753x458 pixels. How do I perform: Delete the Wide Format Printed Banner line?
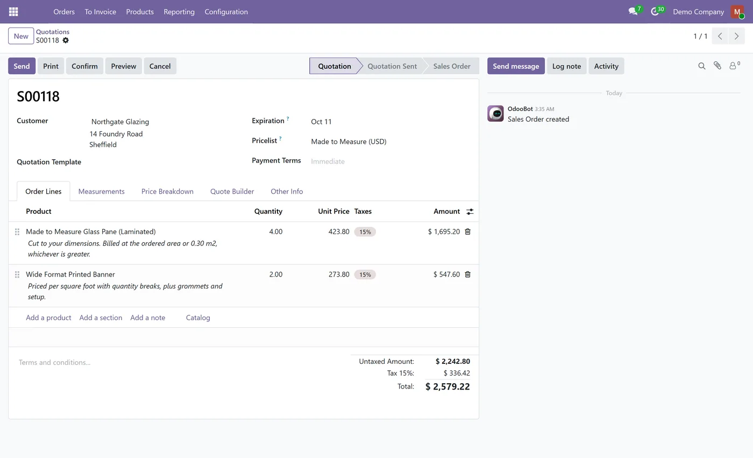coord(467,274)
